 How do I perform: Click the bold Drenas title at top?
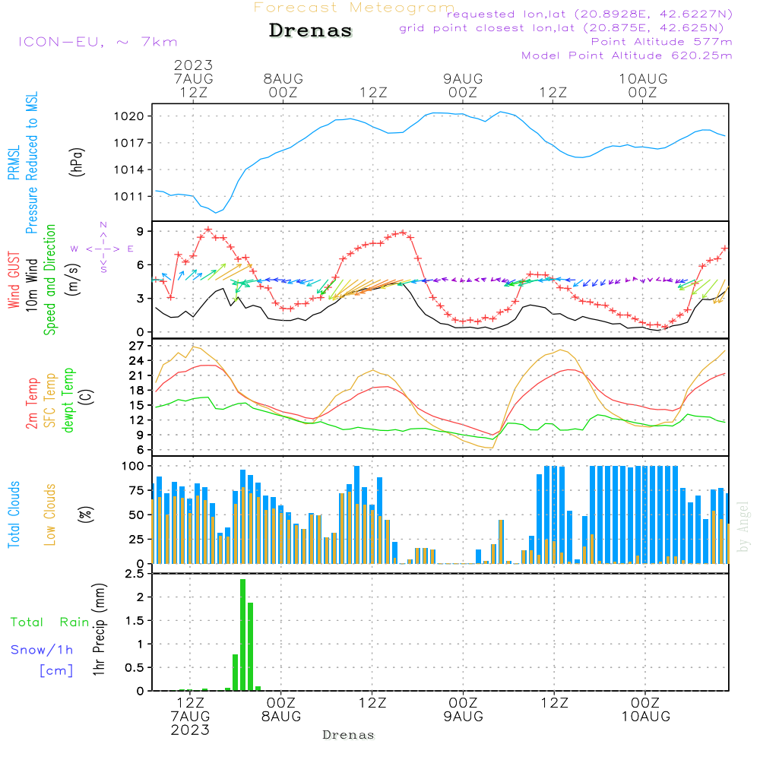pos(311,31)
